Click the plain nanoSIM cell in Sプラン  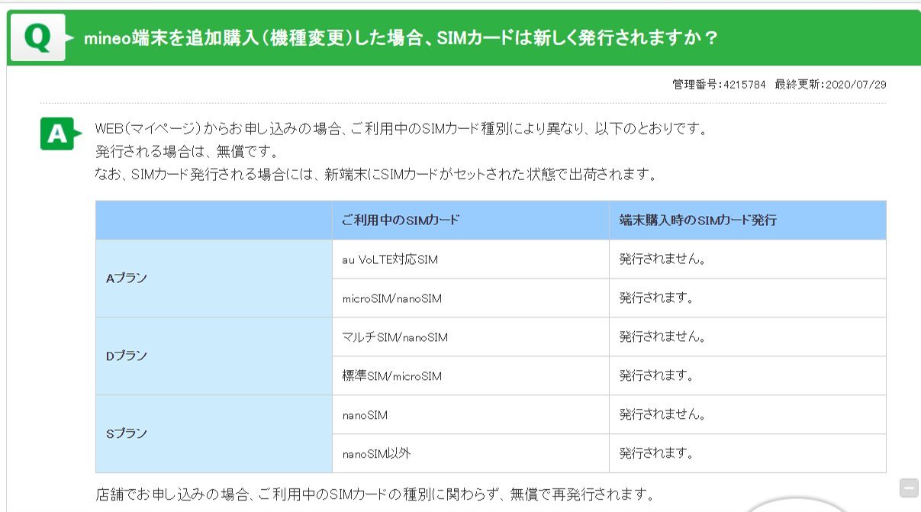tap(471, 415)
